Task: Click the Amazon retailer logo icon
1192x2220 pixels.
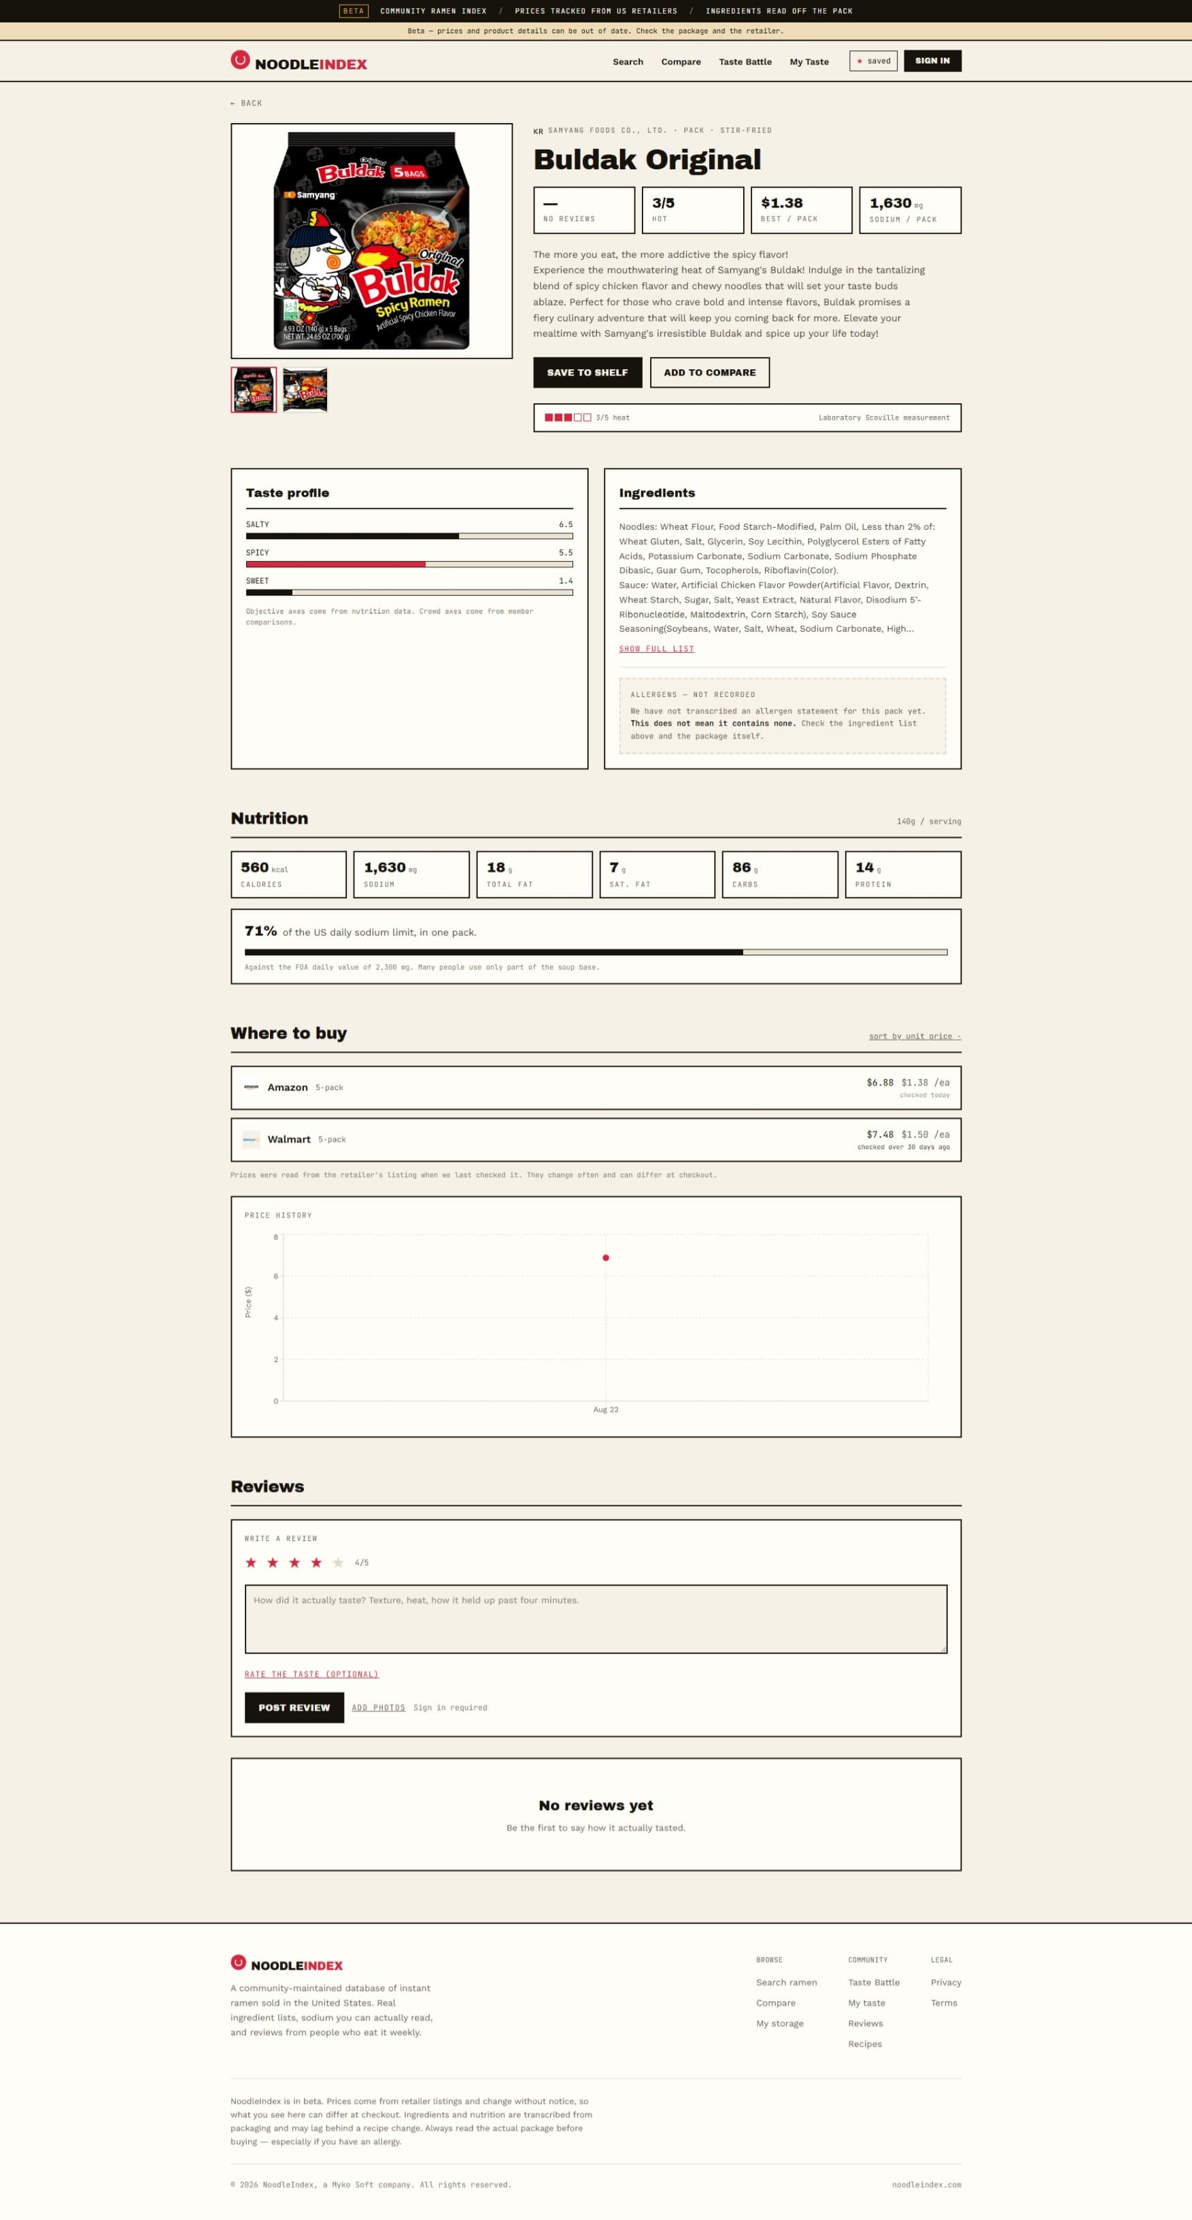Action: 251,1088
